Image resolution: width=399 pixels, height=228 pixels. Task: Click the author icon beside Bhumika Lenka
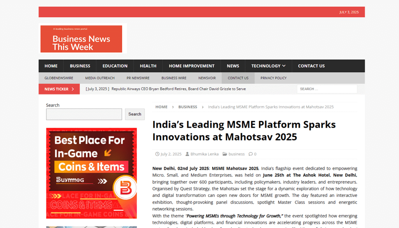click(x=187, y=154)
